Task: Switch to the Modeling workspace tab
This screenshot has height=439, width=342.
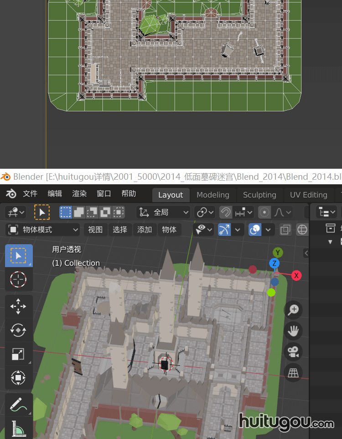Action: point(213,195)
